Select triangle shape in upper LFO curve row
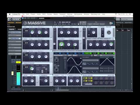 coord(97,64)
